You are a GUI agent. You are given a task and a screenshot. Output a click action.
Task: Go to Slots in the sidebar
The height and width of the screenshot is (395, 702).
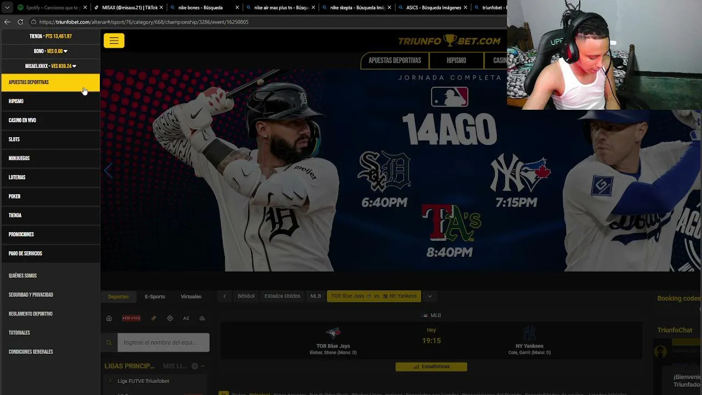50,139
